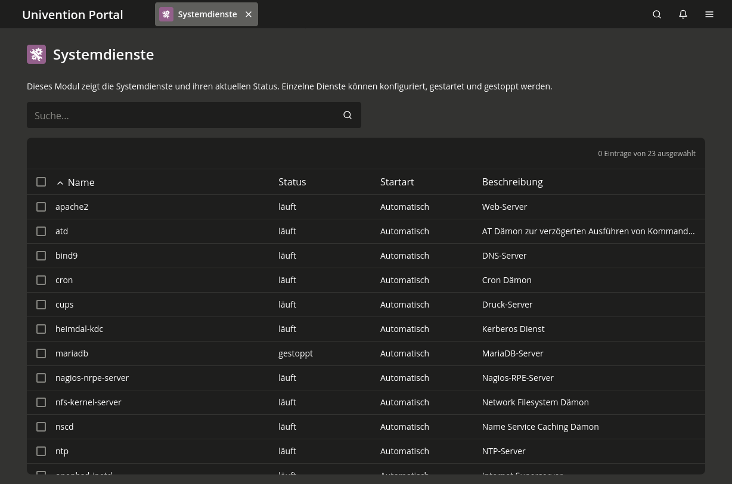732x484 pixels.
Task: Open the notifications bell icon
Action: point(683,14)
